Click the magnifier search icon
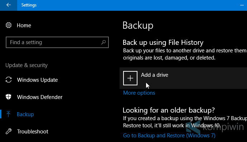The width and height of the screenshot is (247, 142). pyautogui.click(x=103, y=42)
